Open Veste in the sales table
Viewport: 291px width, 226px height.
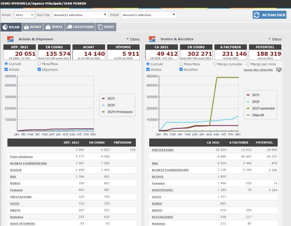pyautogui.click(x=157, y=197)
